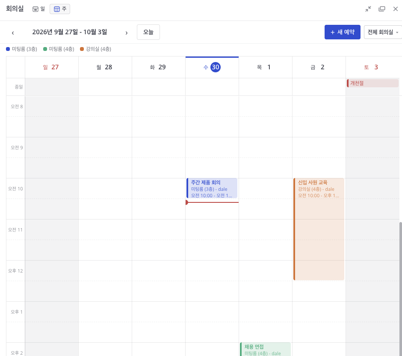Click the 종일 all-day row label
This screenshot has height=356, width=402.
pyautogui.click(x=19, y=87)
